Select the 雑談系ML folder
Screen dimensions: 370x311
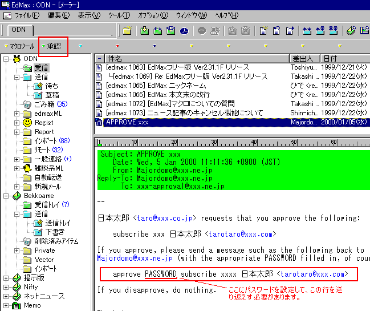[48, 168]
